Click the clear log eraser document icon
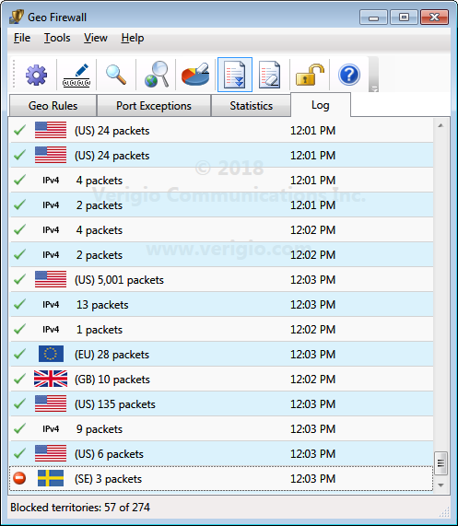The height and width of the screenshot is (526, 458). click(270, 74)
